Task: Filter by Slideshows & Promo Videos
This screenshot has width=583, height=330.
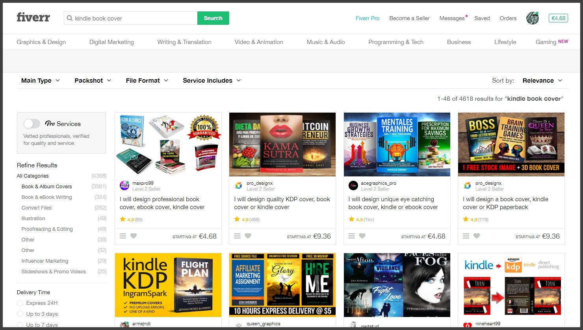Action: pos(54,271)
